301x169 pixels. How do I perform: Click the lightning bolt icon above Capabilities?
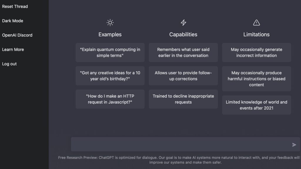(183, 22)
